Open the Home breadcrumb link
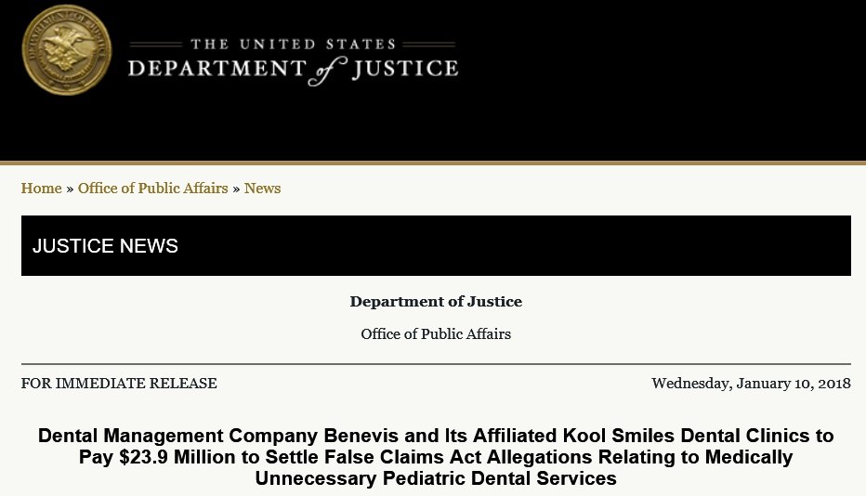The height and width of the screenshot is (496, 866). 42,189
